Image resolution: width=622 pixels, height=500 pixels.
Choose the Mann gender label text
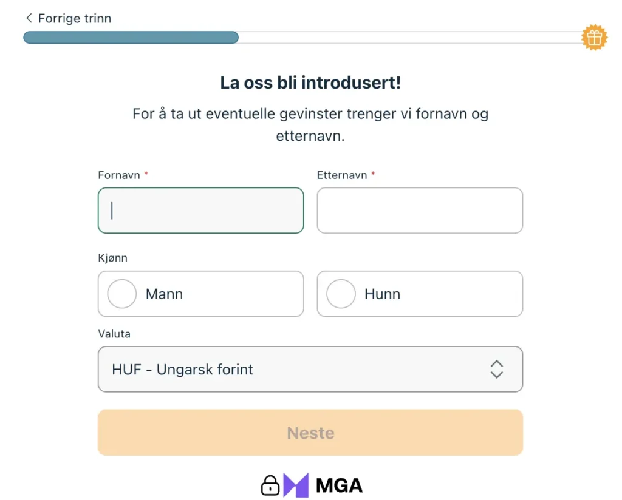[x=164, y=294]
